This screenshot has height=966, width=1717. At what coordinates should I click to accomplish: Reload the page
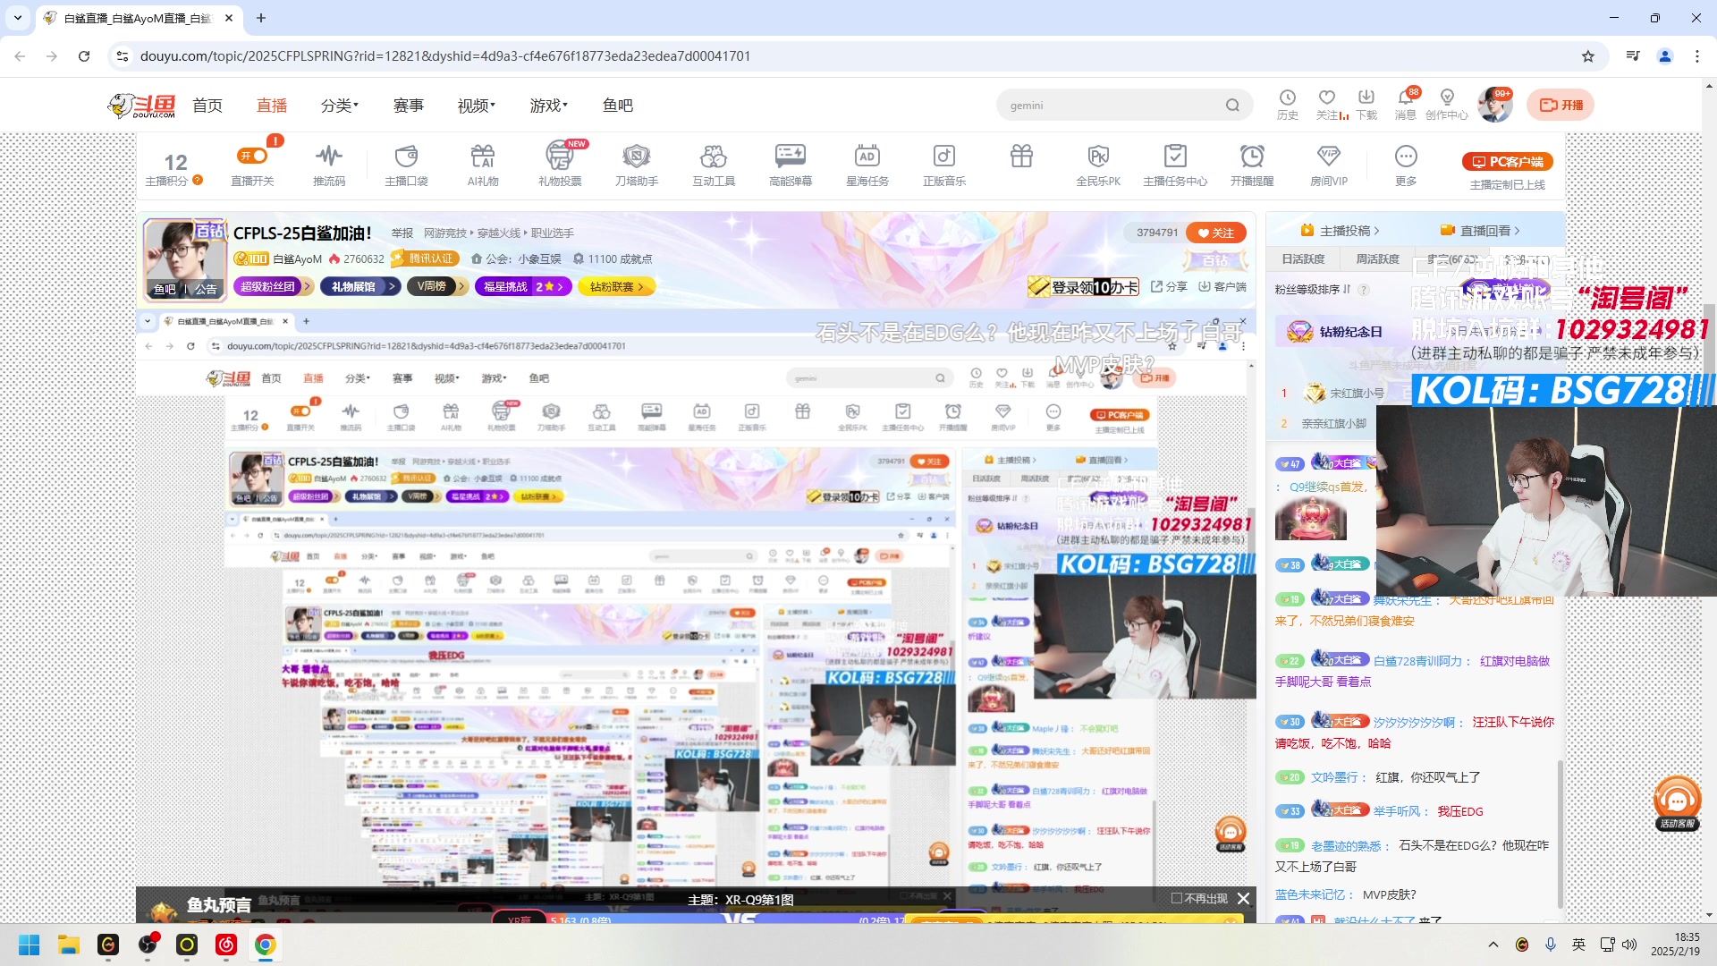84,56
